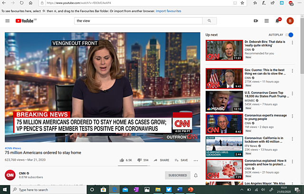Click into the YouTube search field
The image size is (304, 194).
[x=138, y=21]
